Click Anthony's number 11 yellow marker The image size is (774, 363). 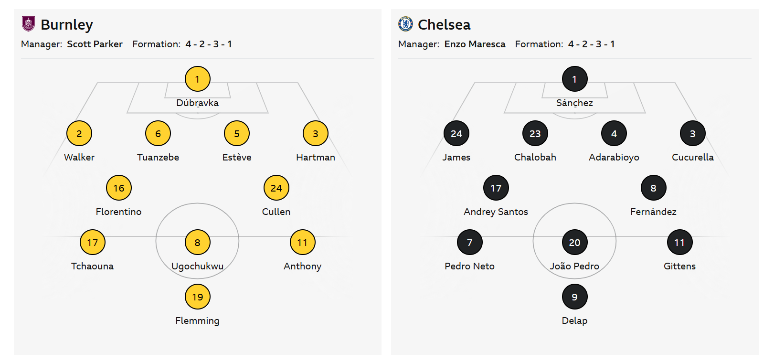(303, 242)
